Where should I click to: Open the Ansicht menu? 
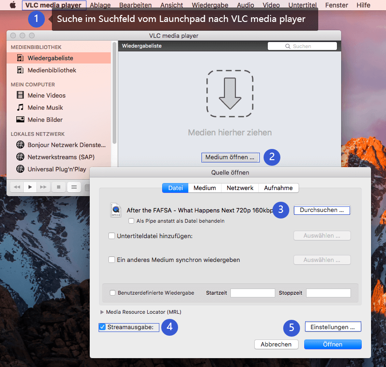(x=172, y=5)
